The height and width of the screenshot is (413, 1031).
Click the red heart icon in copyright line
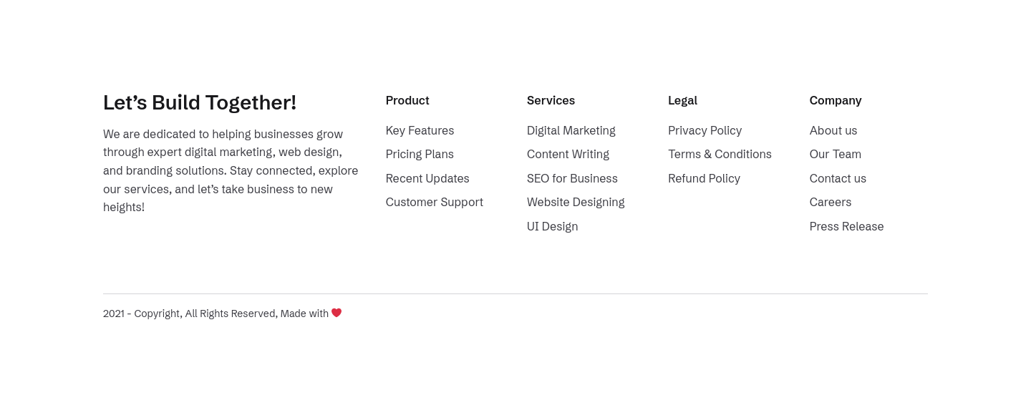[337, 313]
